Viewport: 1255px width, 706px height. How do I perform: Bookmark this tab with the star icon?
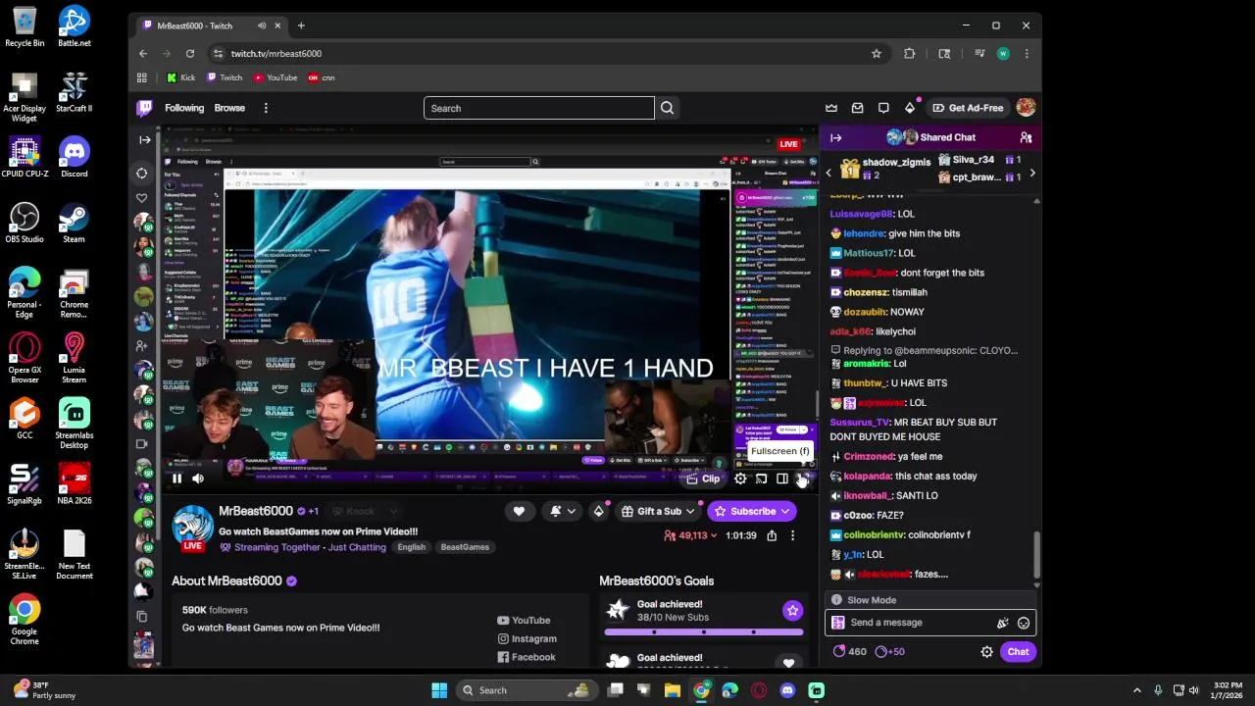(877, 54)
